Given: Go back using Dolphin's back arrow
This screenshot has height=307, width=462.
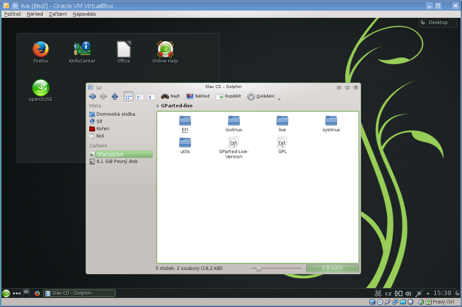Looking at the screenshot, I should coord(93,96).
